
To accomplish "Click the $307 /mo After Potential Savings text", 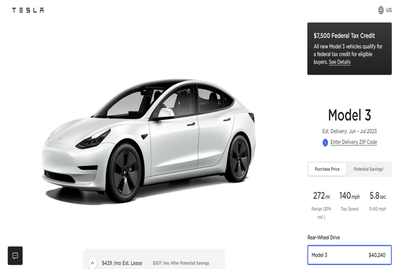I will (181, 263).
